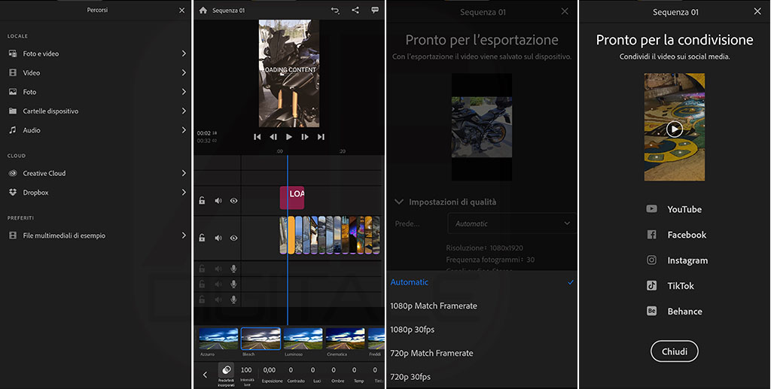This screenshot has height=389, width=771.
Task: Hide the video thumbnails track with the eye
Action: click(x=233, y=238)
